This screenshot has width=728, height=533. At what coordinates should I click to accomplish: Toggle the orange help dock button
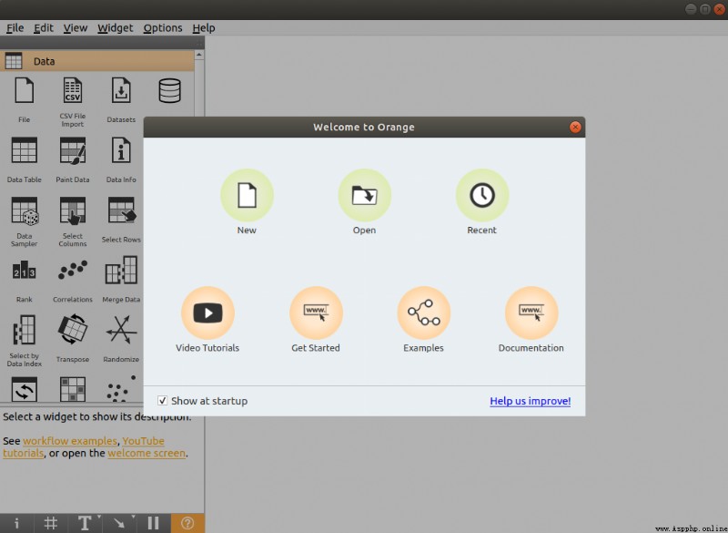coord(187,523)
